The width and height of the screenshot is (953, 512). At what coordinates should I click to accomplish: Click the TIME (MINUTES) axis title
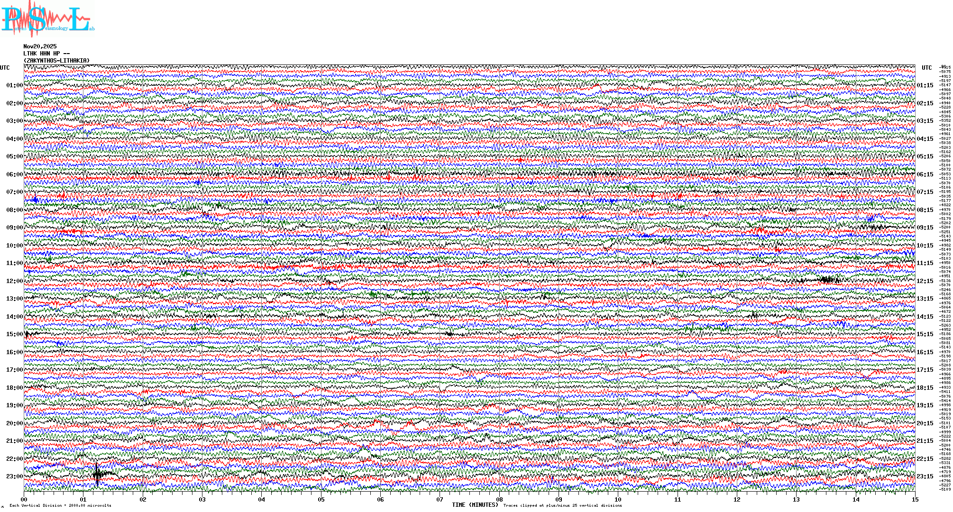pos(475,505)
